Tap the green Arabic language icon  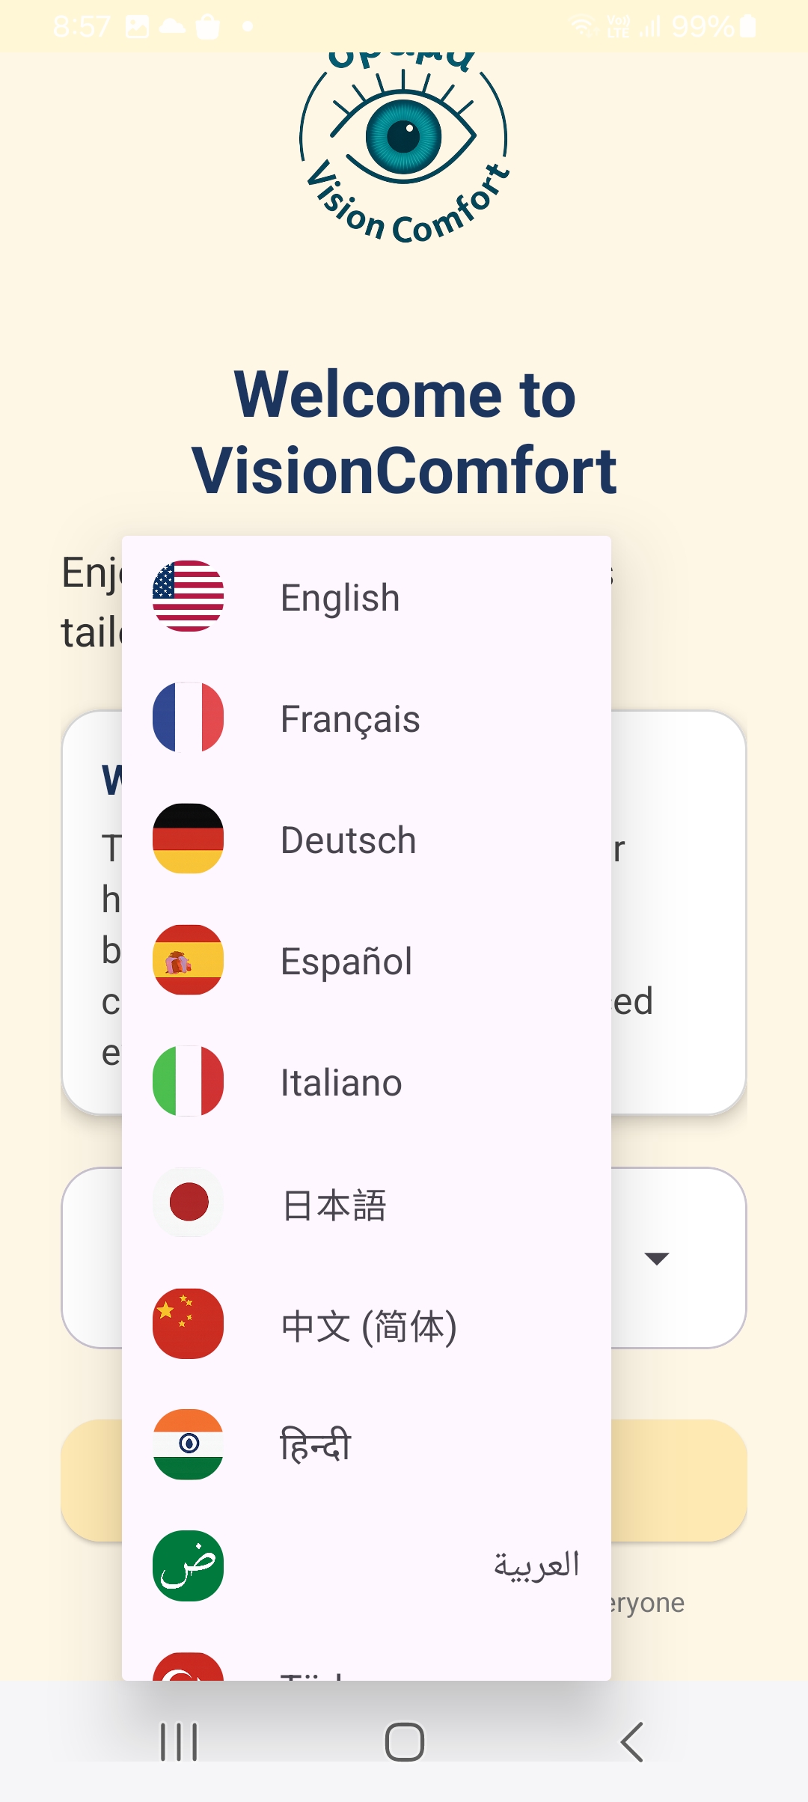(188, 1566)
